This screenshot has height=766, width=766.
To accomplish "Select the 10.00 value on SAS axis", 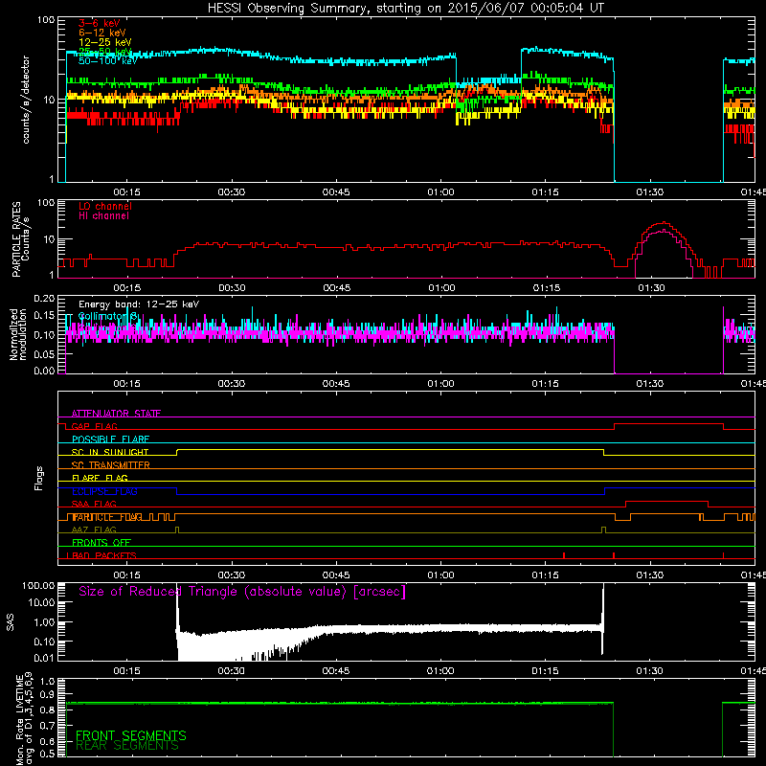I will click(41, 602).
